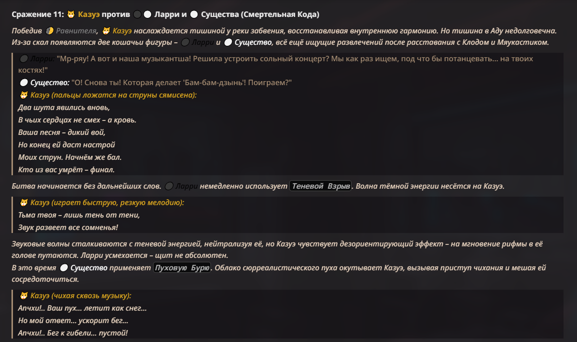Click the cat emoji in the battle title
This screenshot has width=577, height=342.
71,14
